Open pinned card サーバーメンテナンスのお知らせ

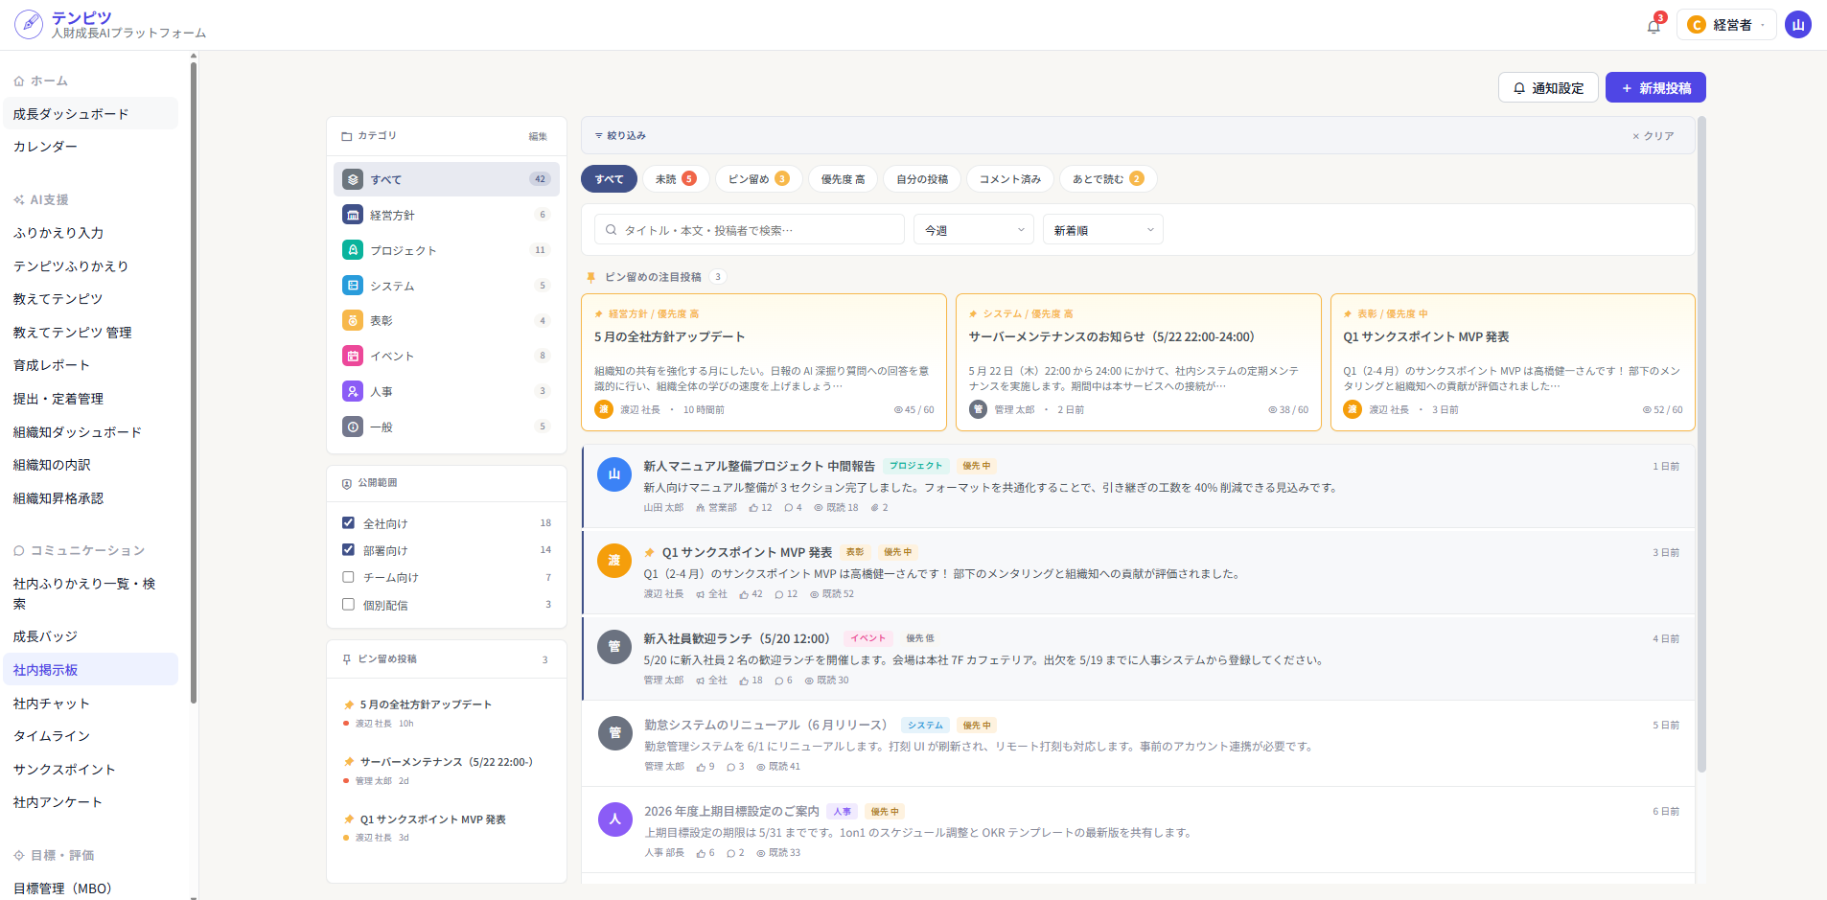1138,362
